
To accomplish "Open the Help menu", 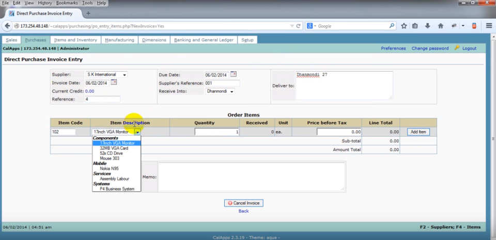I will (x=102, y=3).
